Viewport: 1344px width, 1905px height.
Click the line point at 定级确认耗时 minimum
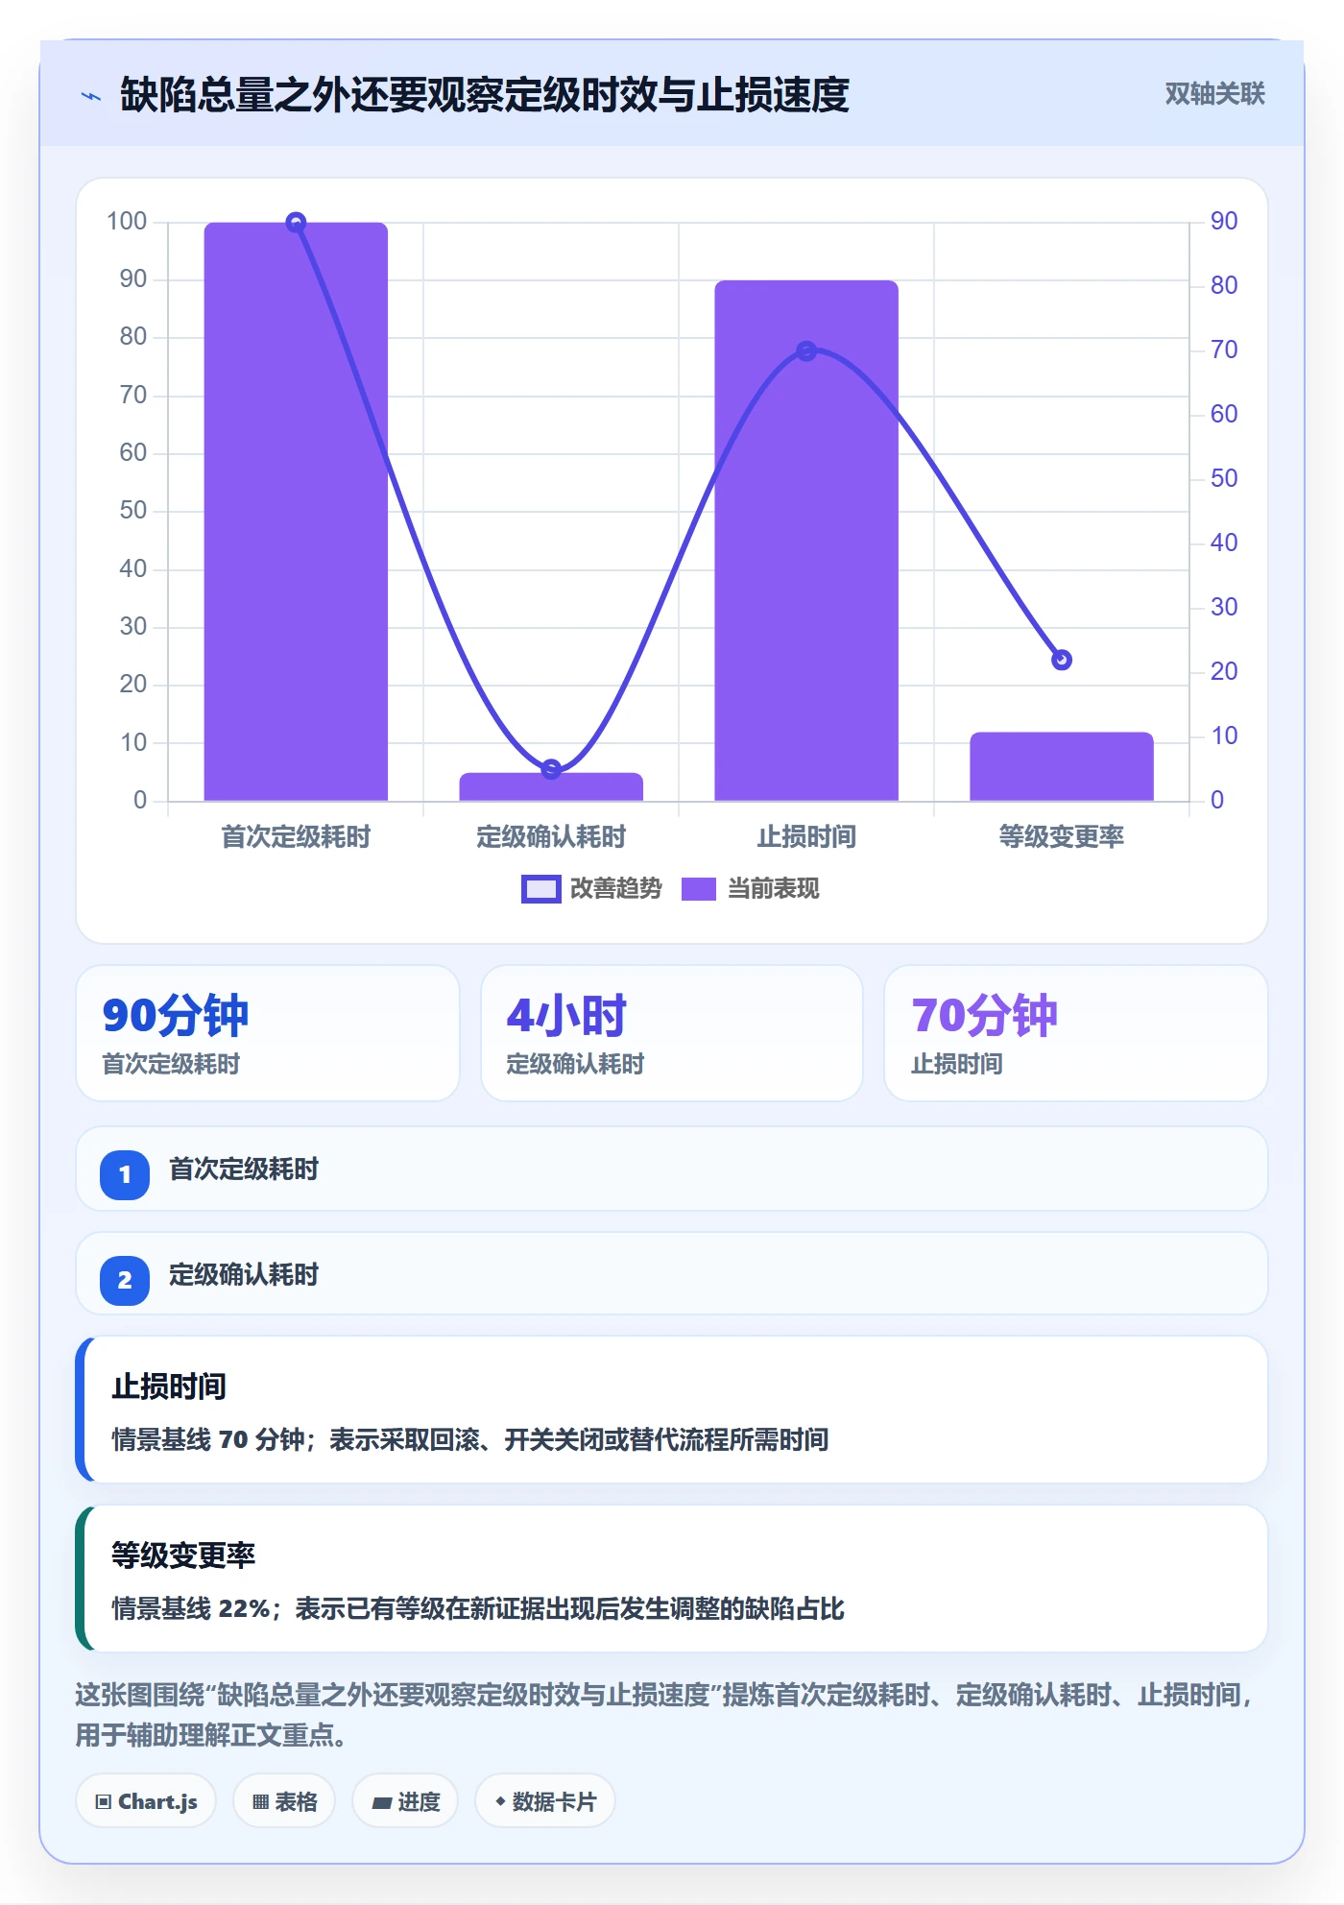point(551,768)
